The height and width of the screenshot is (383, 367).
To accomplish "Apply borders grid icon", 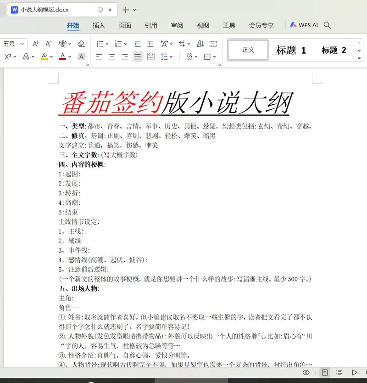I will (207, 57).
